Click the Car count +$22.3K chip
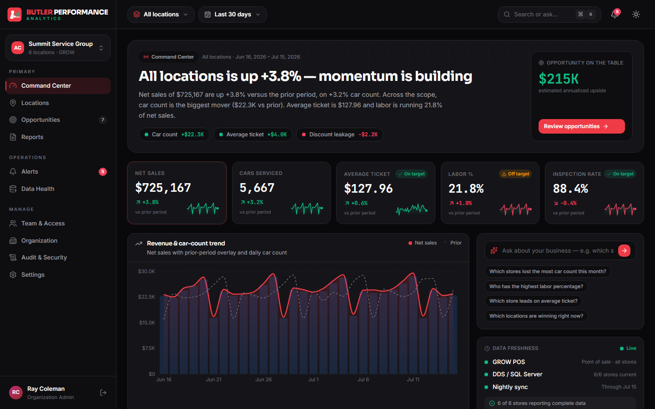655x409 pixels. 174,135
